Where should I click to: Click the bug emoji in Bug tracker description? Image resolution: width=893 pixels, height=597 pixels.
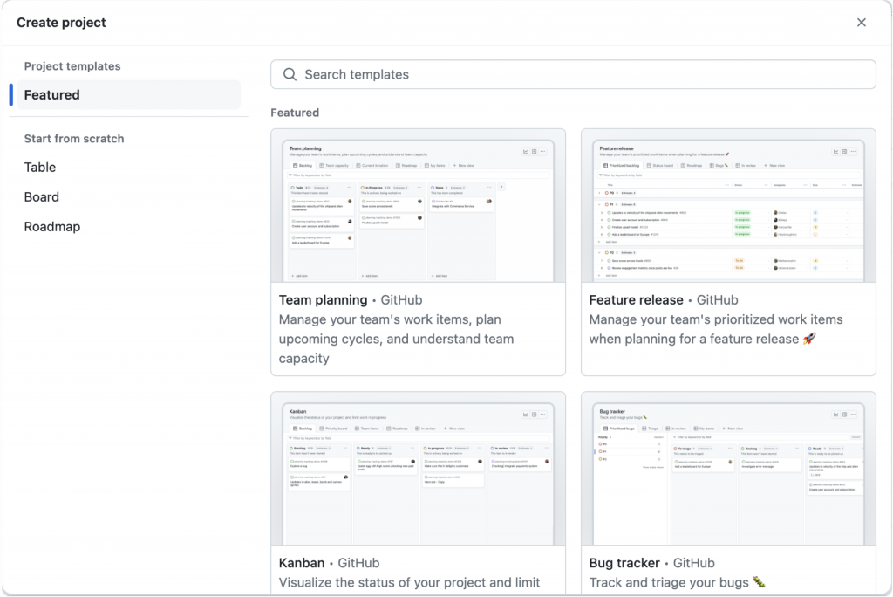tap(759, 582)
